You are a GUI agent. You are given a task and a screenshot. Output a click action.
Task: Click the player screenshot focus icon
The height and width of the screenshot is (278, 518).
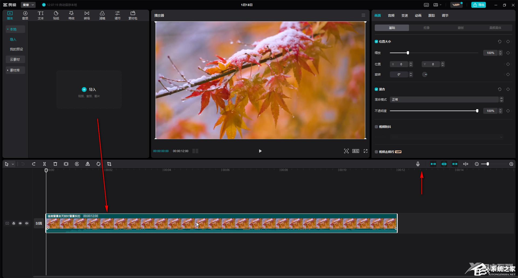[x=346, y=151]
